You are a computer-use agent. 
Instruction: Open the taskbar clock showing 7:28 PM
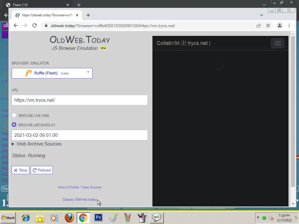coord(284,218)
